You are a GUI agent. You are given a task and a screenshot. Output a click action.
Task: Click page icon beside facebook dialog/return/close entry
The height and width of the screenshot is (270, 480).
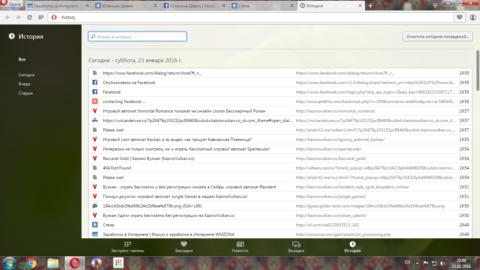click(x=95, y=73)
